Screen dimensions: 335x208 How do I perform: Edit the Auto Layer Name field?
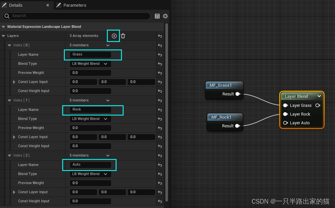coord(90,165)
